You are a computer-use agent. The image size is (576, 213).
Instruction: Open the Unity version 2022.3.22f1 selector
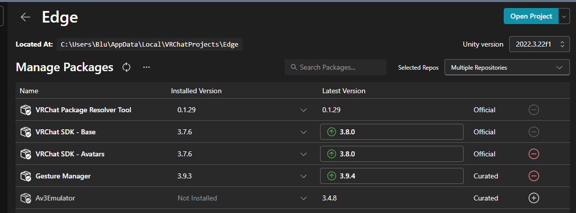tap(539, 44)
